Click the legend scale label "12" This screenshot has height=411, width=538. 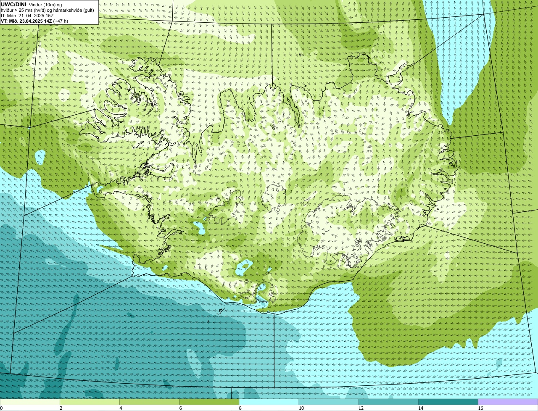(x=361, y=408)
